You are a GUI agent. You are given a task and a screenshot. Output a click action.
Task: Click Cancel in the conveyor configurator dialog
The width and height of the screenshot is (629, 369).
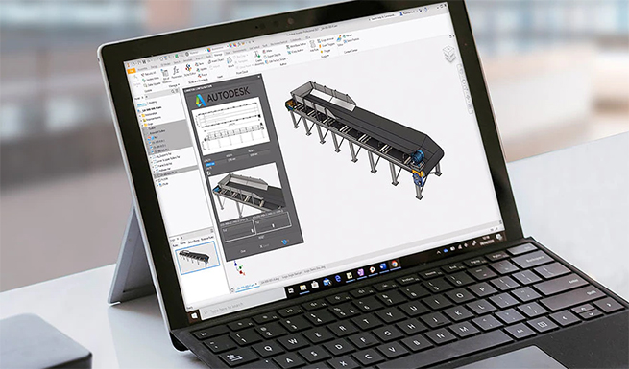(x=265, y=245)
